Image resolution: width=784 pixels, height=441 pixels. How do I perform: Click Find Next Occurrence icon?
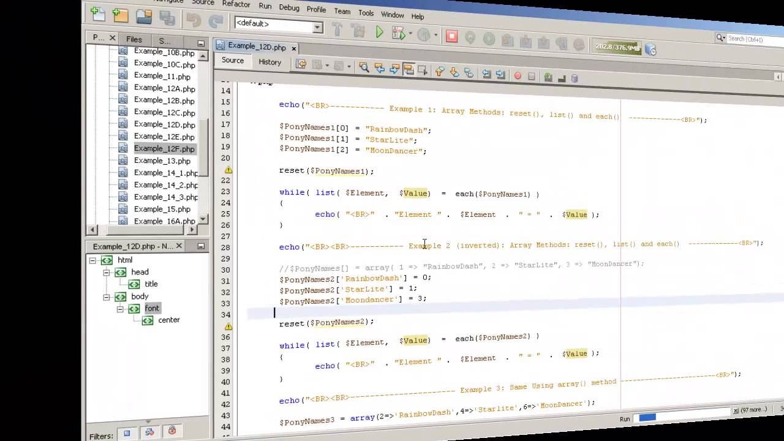tap(394, 69)
